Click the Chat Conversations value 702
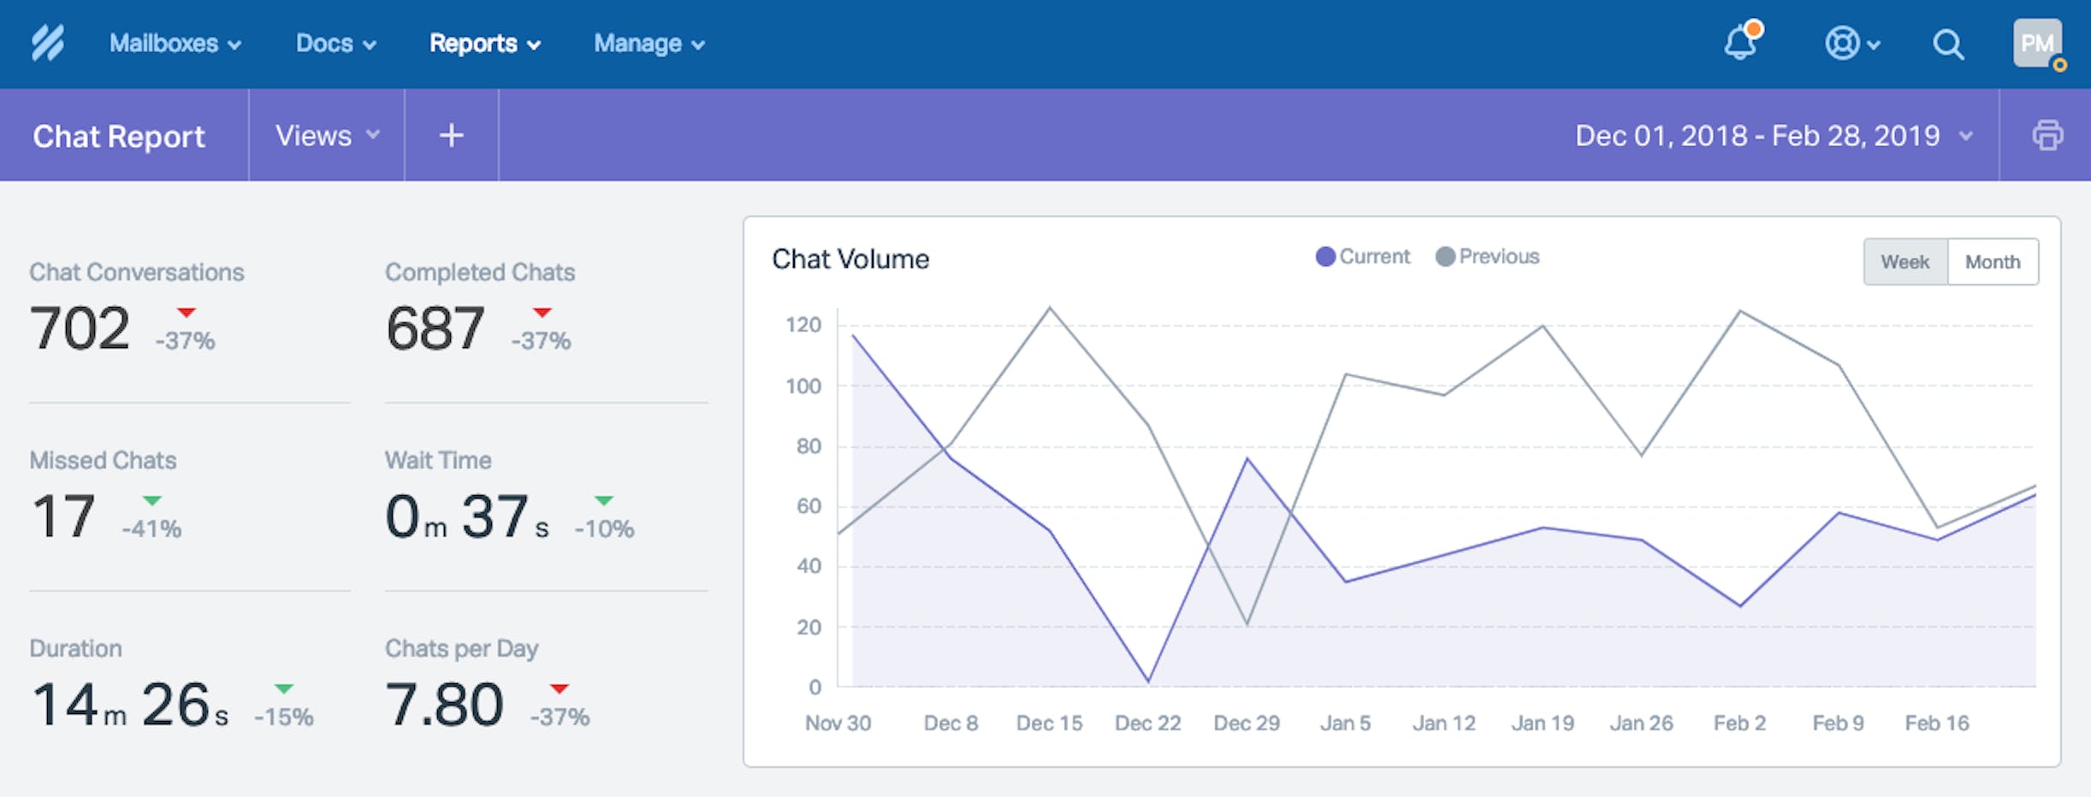 pos(80,328)
